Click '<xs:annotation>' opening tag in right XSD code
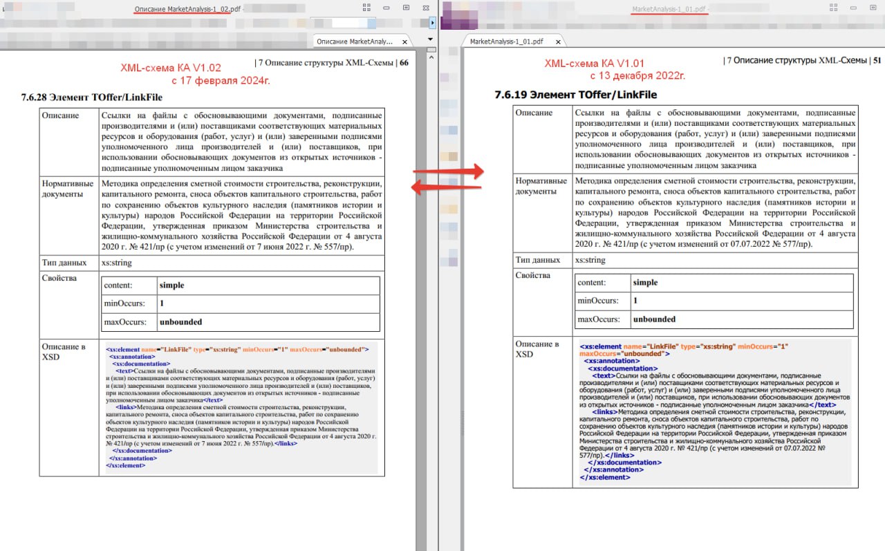Viewport: 885px width, 551px height. click(x=612, y=361)
